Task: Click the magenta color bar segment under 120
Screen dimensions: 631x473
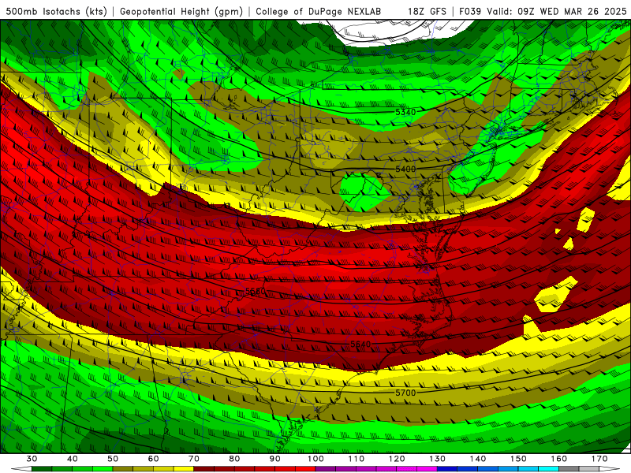Action: click(406, 469)
